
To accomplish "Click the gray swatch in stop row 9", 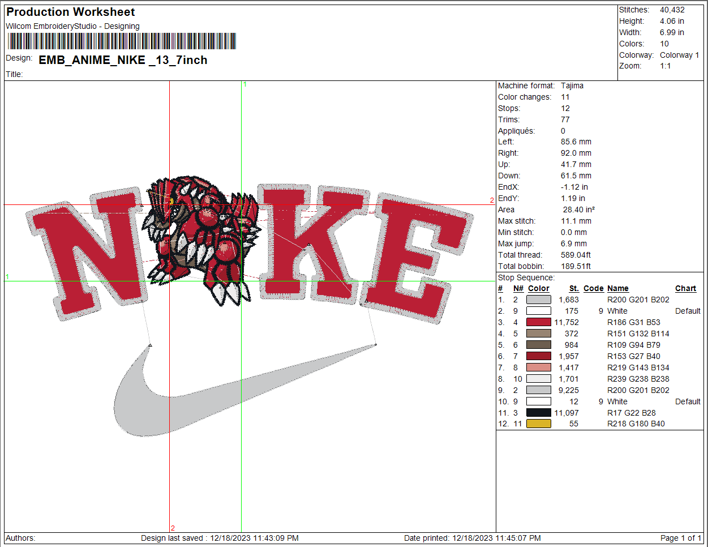I will click(539, 390).
